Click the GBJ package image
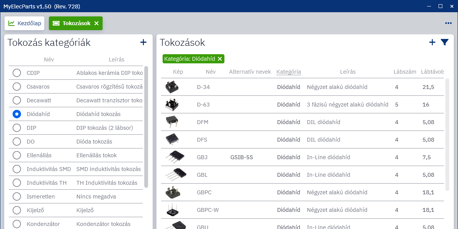458x229 pixels. tap(176, 157)
